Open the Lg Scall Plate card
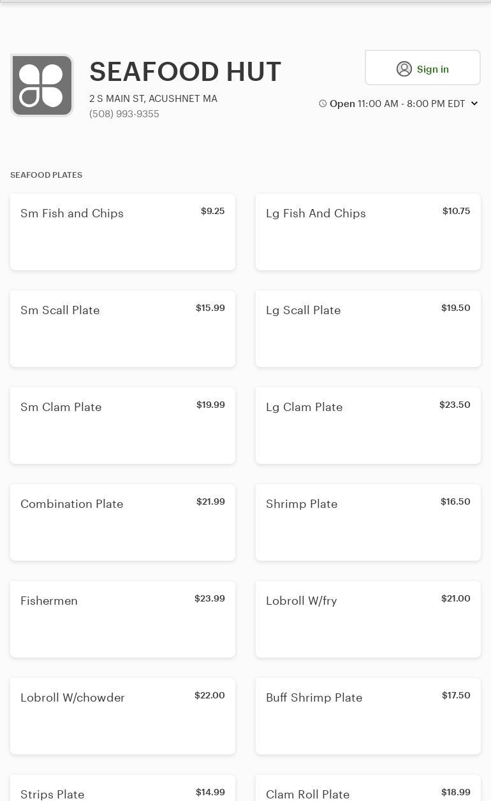Image resolution: width=491 pixels, height=801 pixels. click(368, 329)
